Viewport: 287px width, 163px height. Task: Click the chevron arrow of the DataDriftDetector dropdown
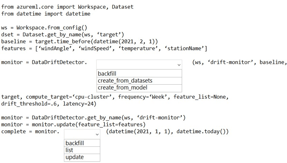179,65
